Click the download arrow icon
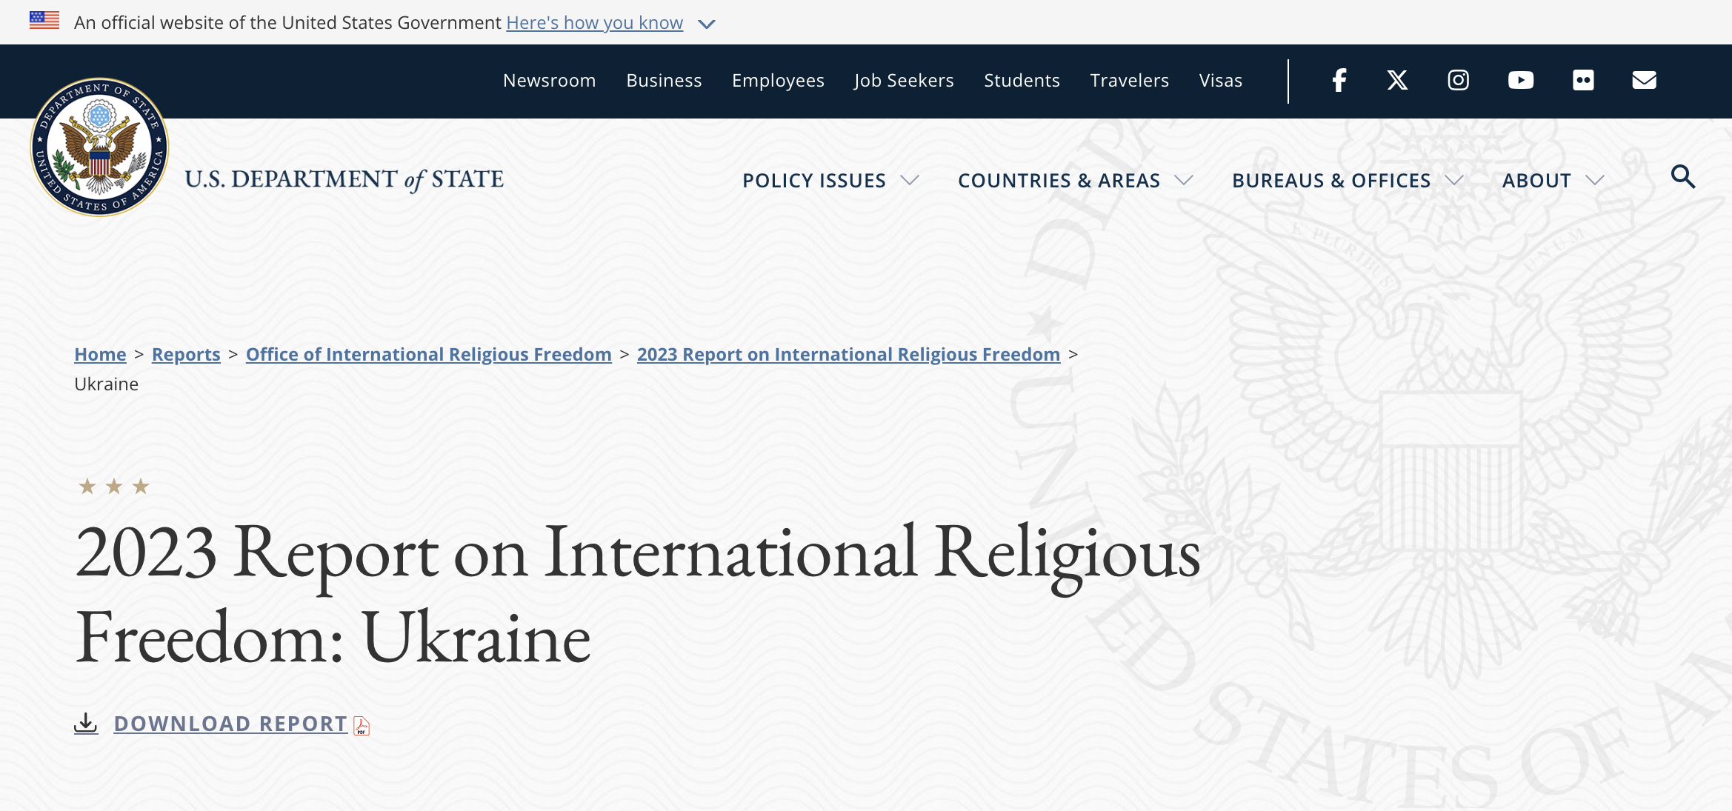 click(x=86, y=723)
